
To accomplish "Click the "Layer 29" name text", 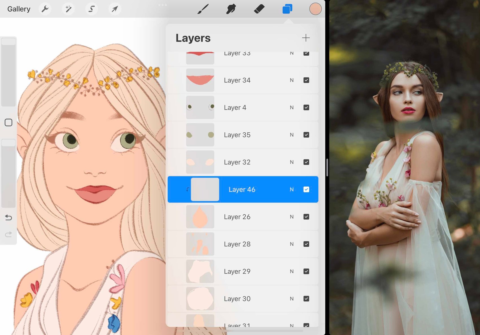I will tap(237, 271).
